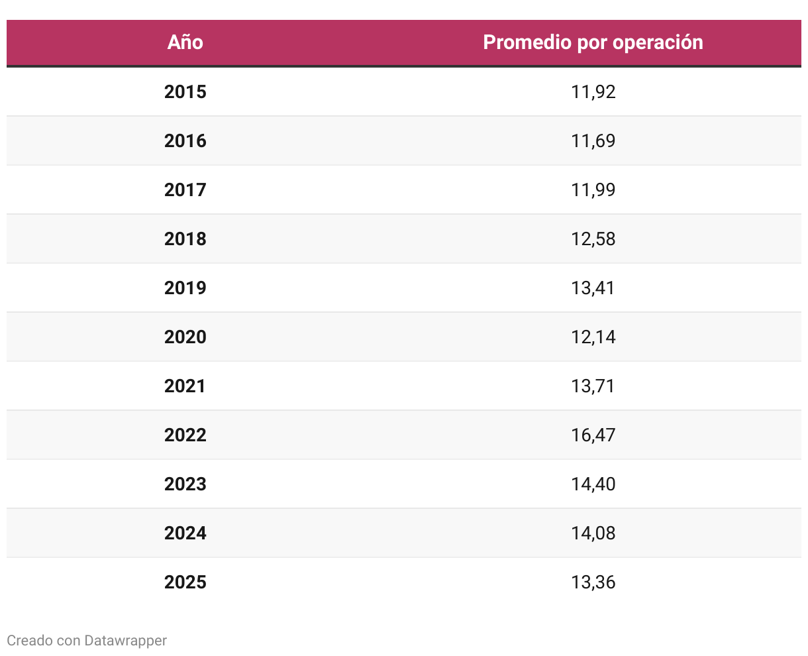
Task: Select the 2024 year cell
Action: tap(185, 533)
